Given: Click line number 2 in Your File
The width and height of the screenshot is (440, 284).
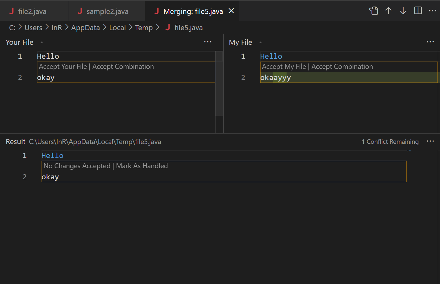Looking at the screenshot, I should 20,77.
